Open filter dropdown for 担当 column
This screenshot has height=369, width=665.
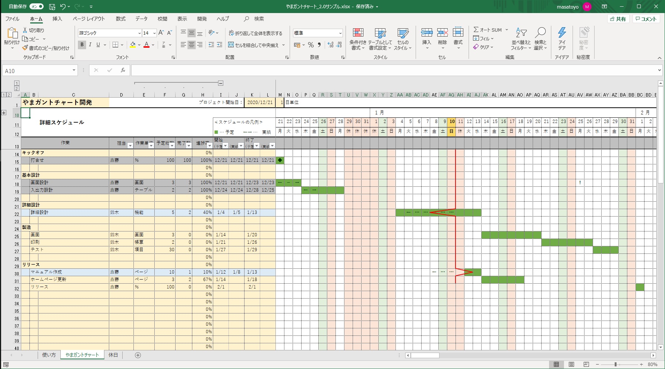point(130,146)
